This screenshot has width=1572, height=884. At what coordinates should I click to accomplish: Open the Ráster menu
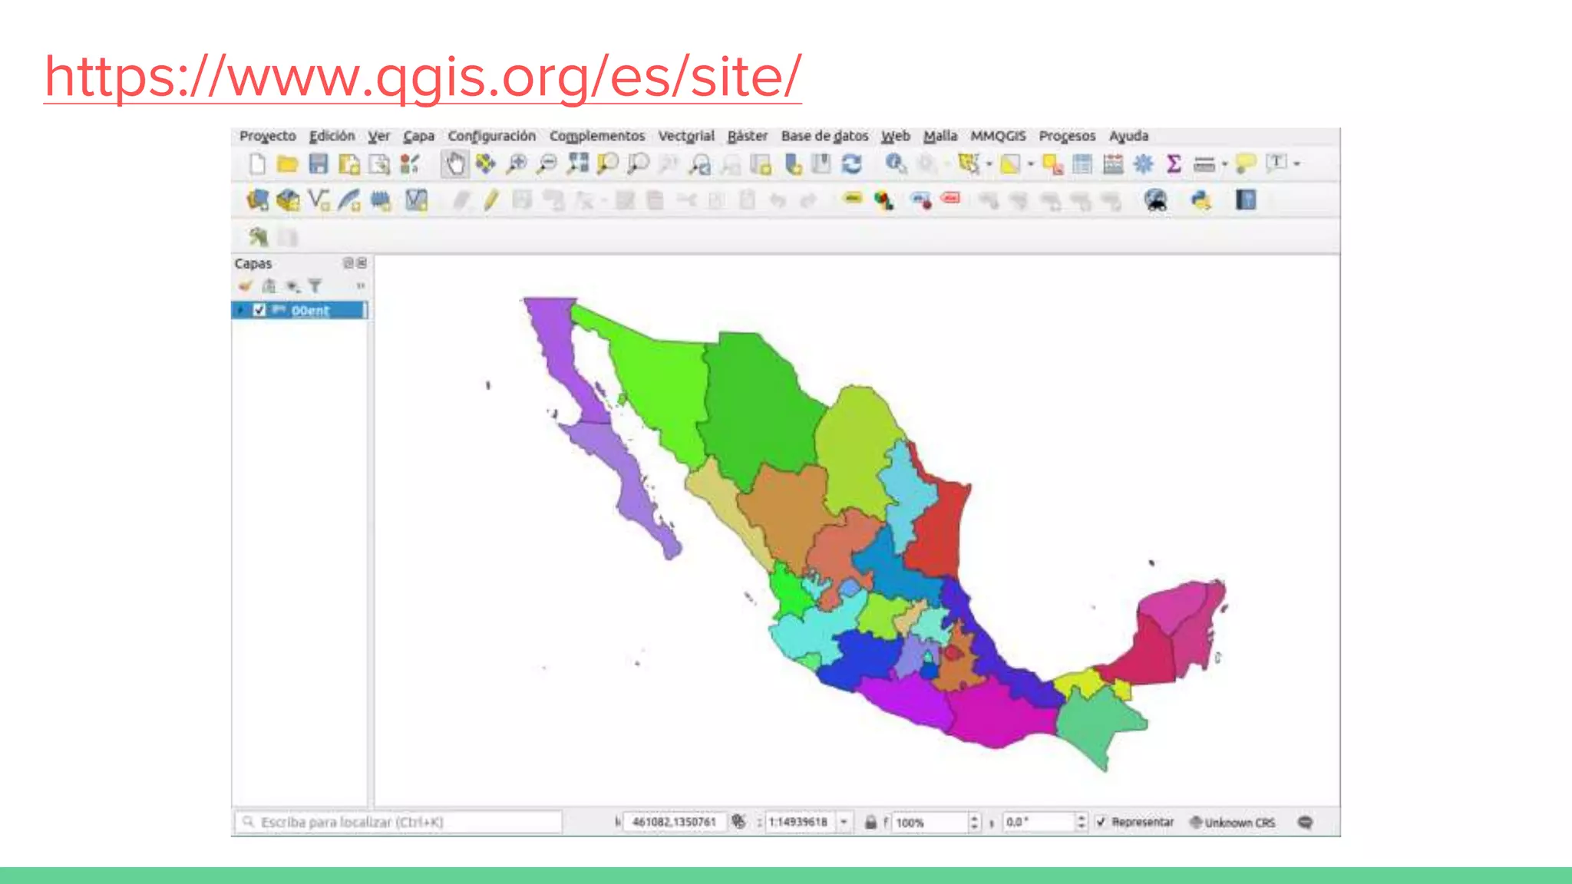(747, 136)
